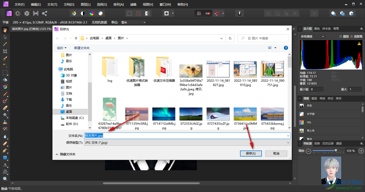The image size is (365, 192).
Task: Open the 滤镜 menu
Action: (133, 5)
